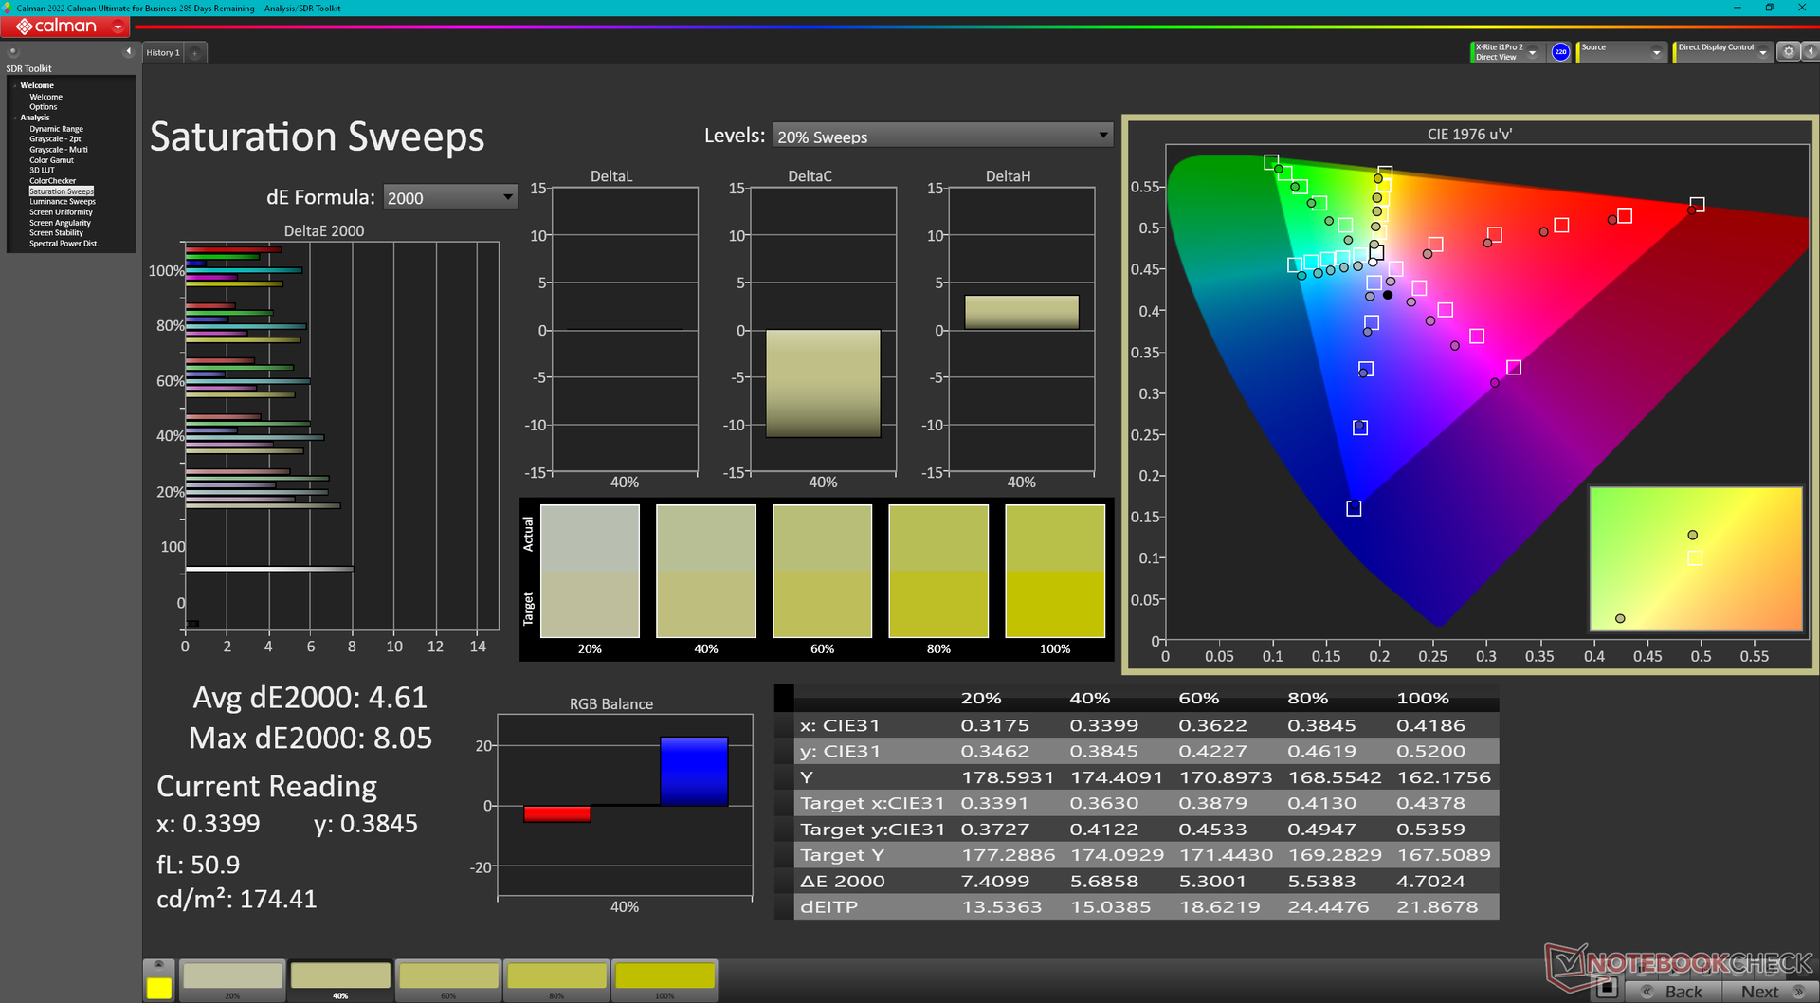The height and width of the screenshot is (1003, 1820).
Task: Open the Luminance Sweeps page
Action: 63,202
